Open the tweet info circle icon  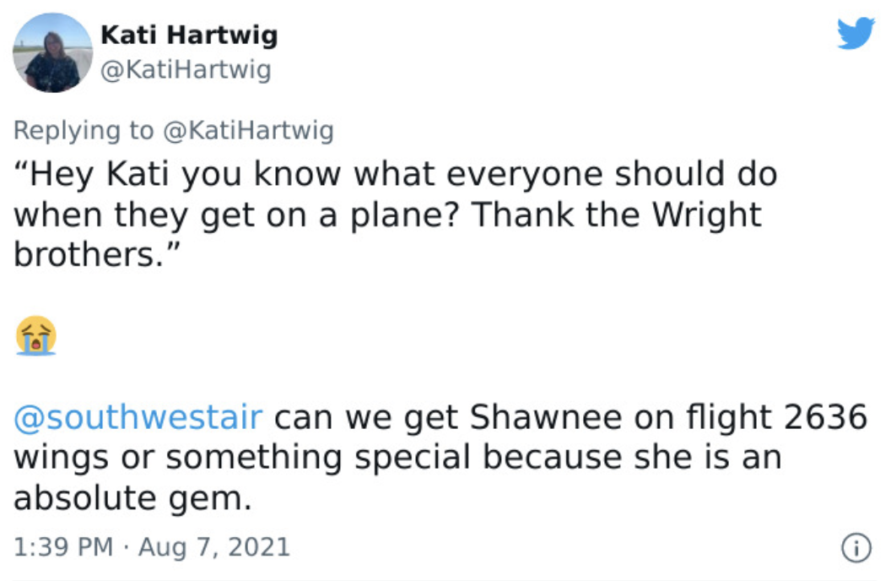[856, 548]
